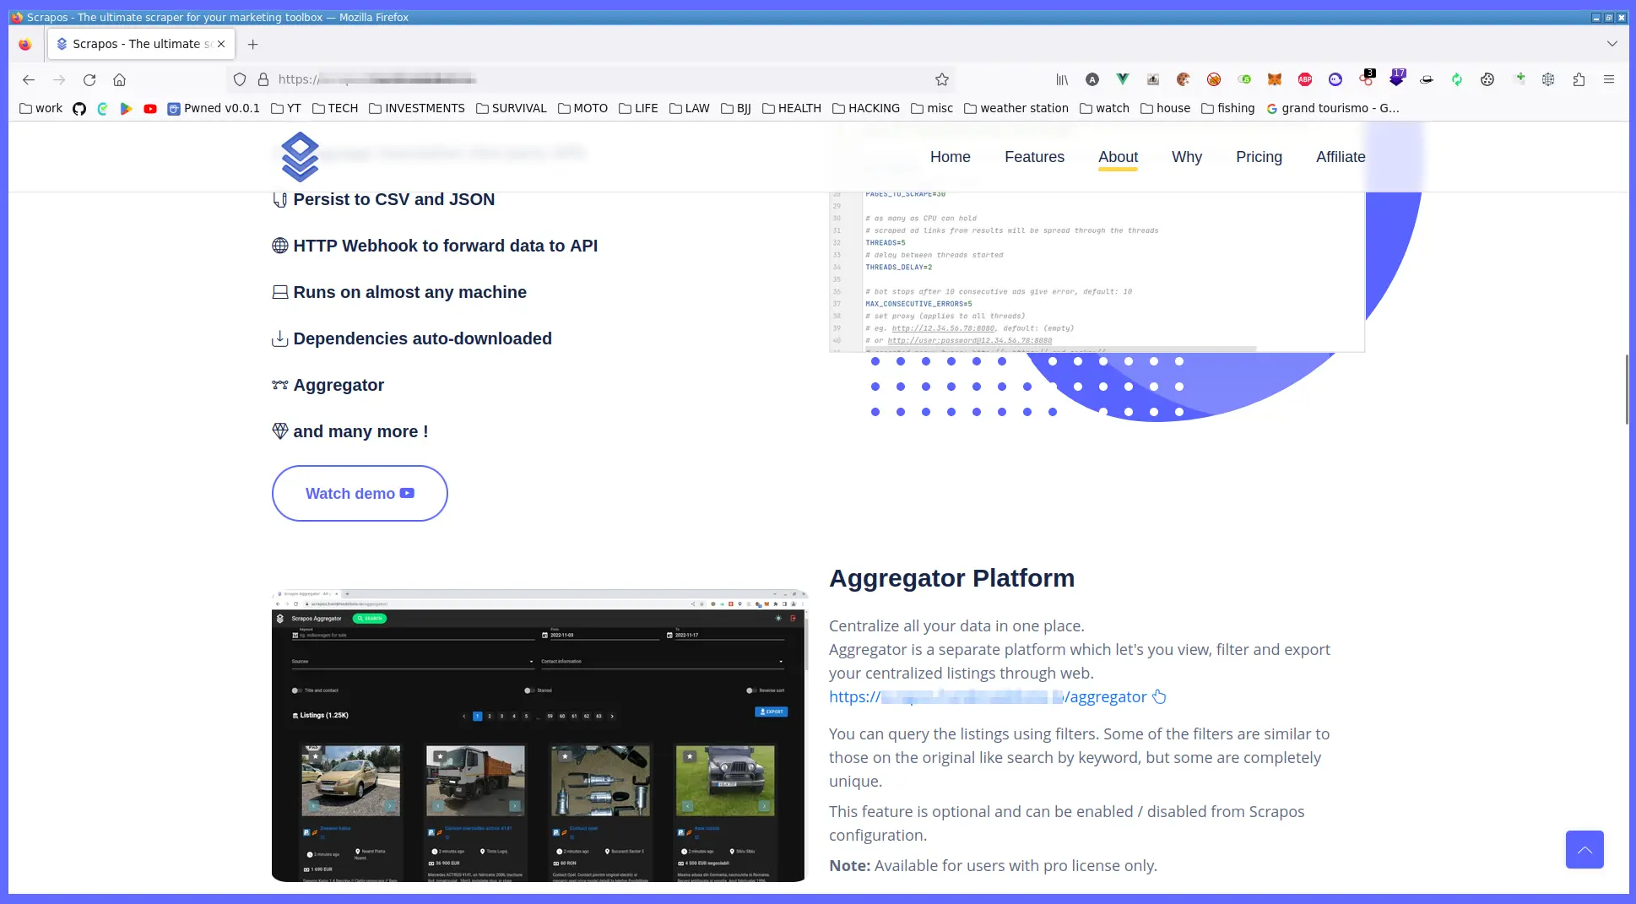Screen dimensions: 1636x904
Task: Copy the aggregator link icon
Action: (1160, 696)
